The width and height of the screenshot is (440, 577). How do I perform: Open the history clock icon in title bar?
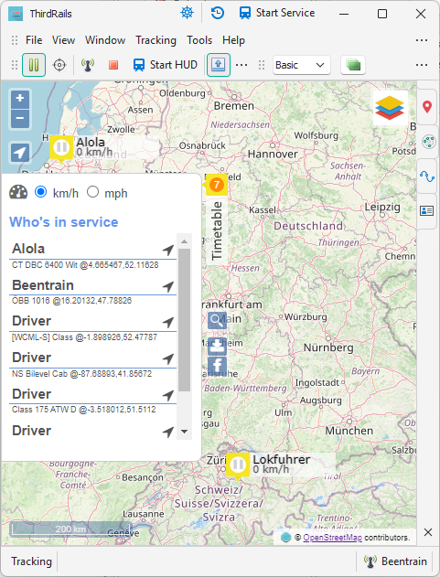pyautogui.click(x=218, y=13)
